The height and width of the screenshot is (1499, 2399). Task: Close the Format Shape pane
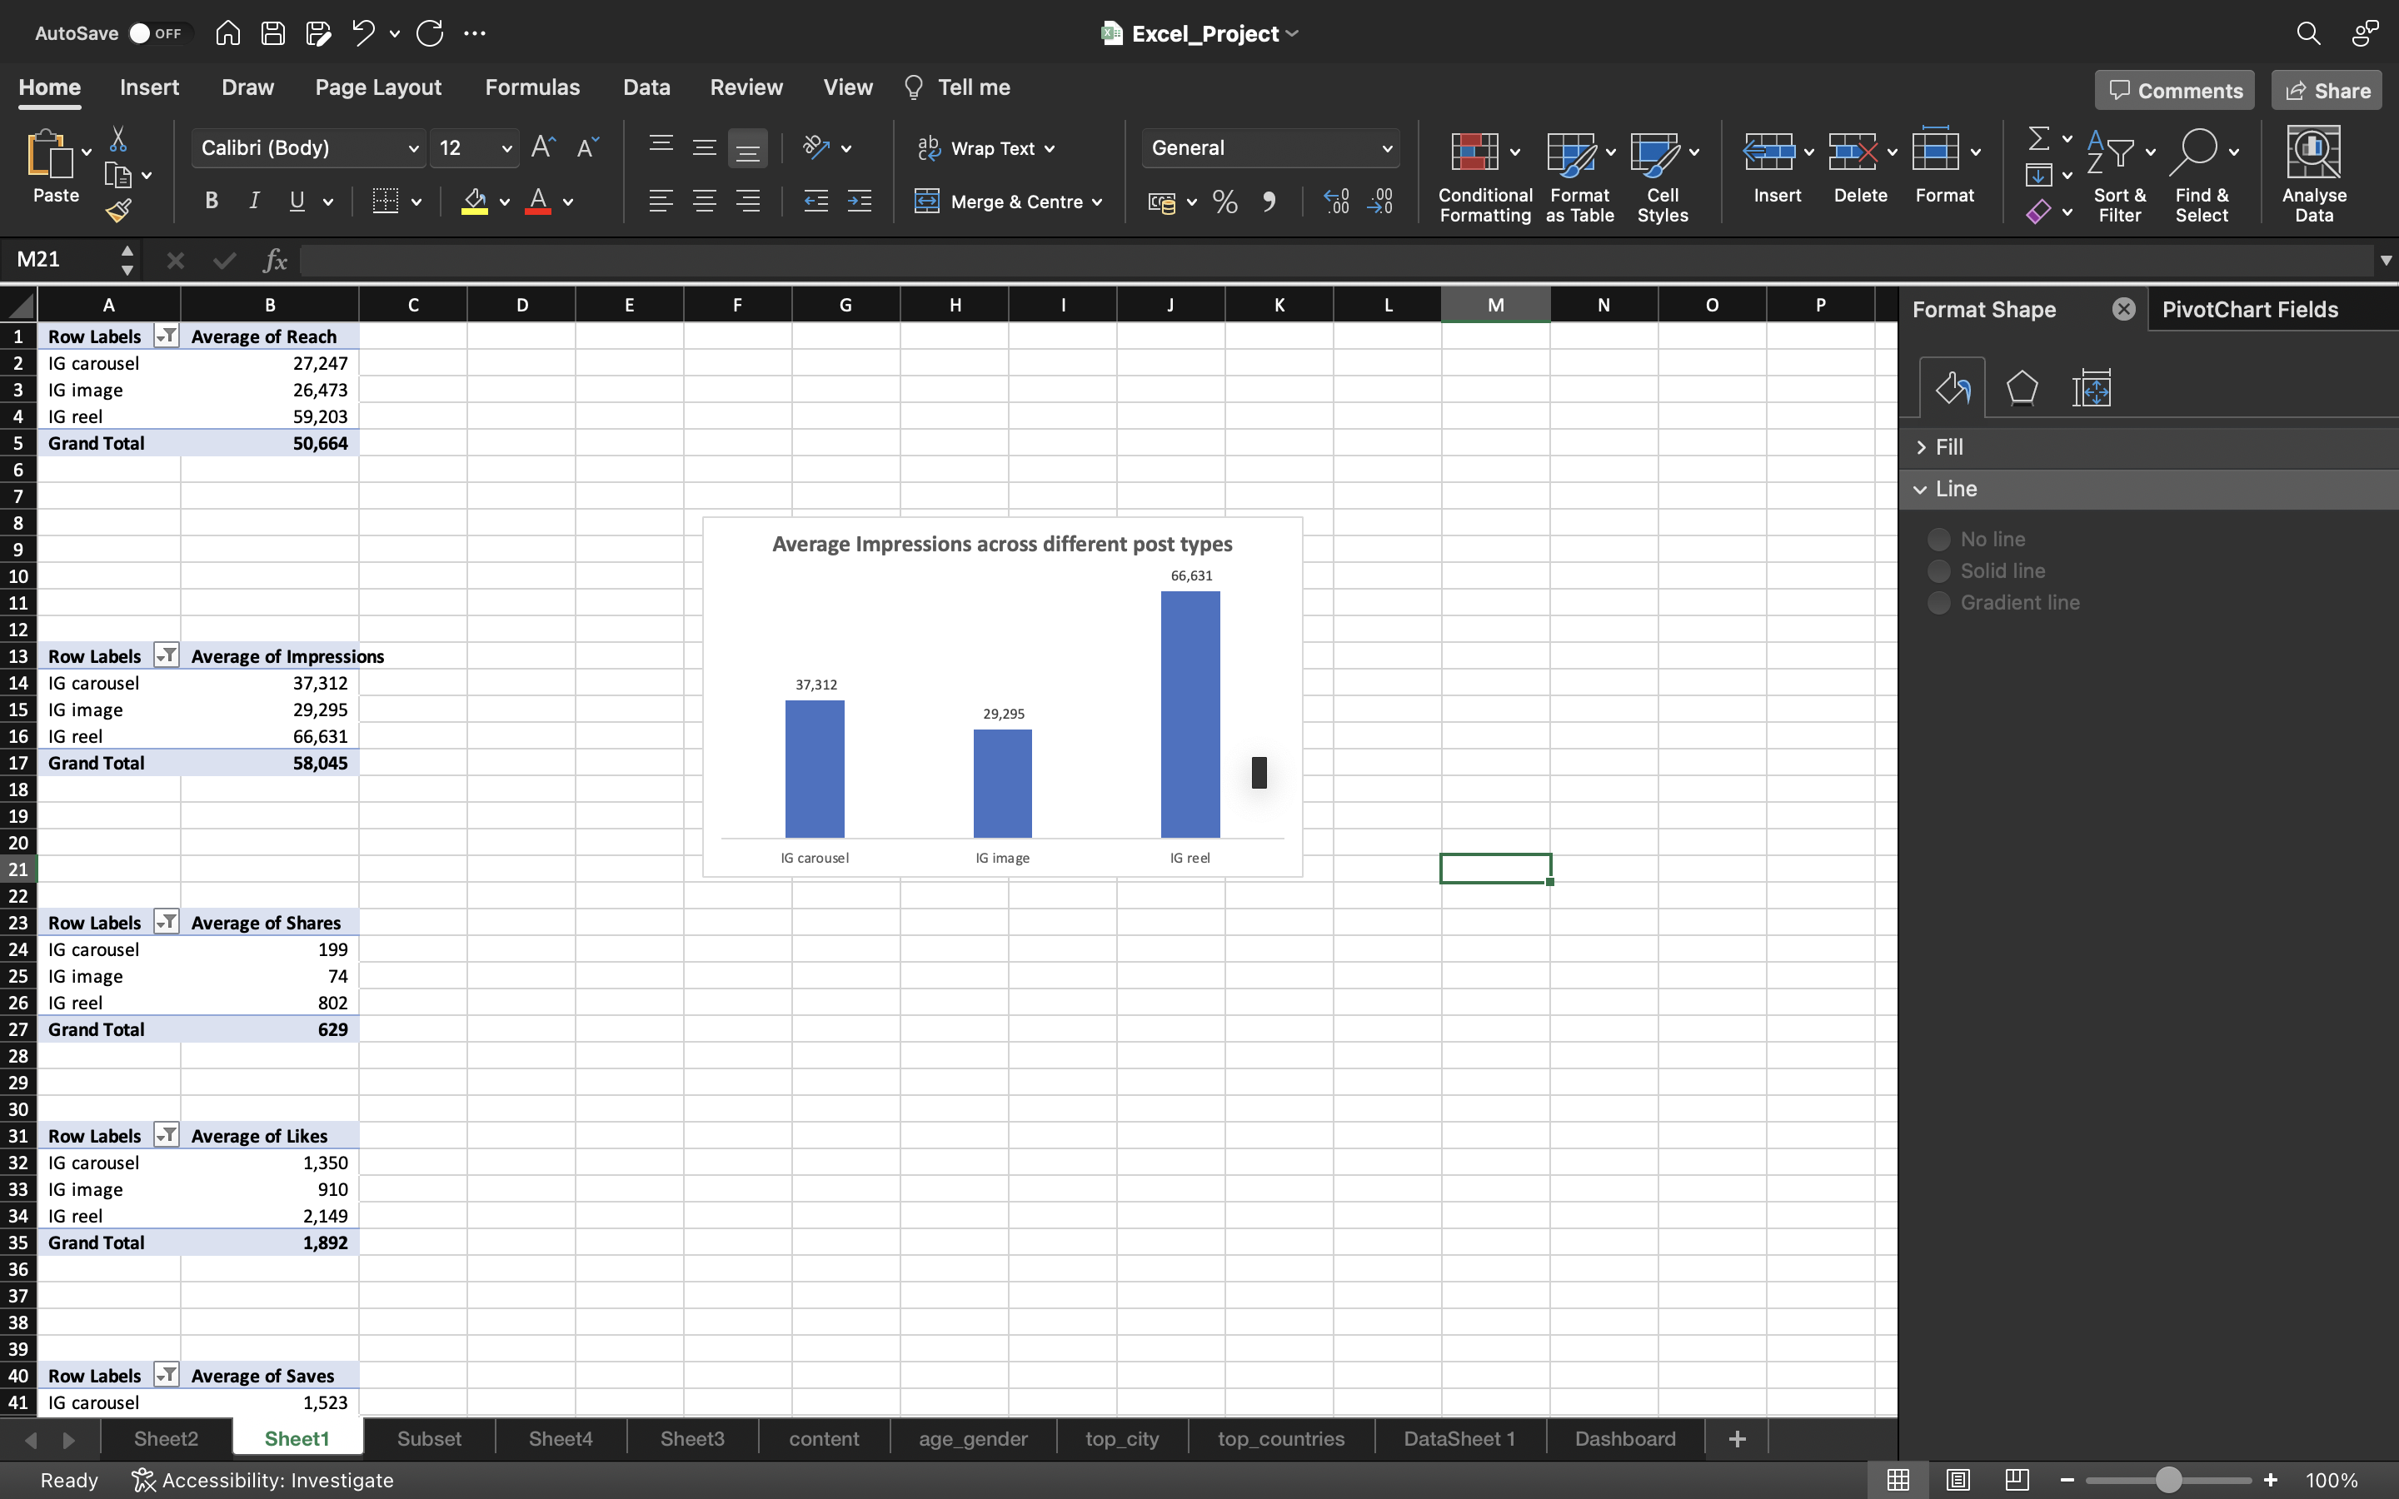pyautogui.click(x=2123, y=309)
